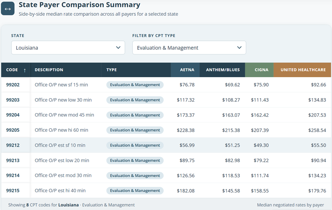Click Cigna rate $49.30
The width and height of the screenshot is (332, 210).
click(261, 145)
